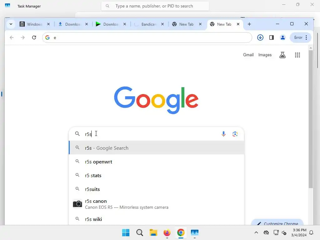Select the 'r5 stats' suggestion
This screenshot has height=240, width=320.
pos(157,175)
